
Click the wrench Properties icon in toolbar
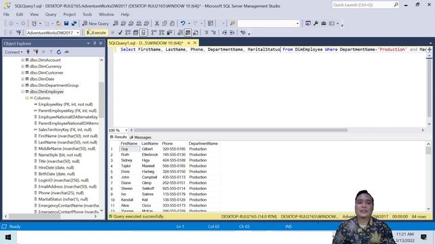point(315,24)
